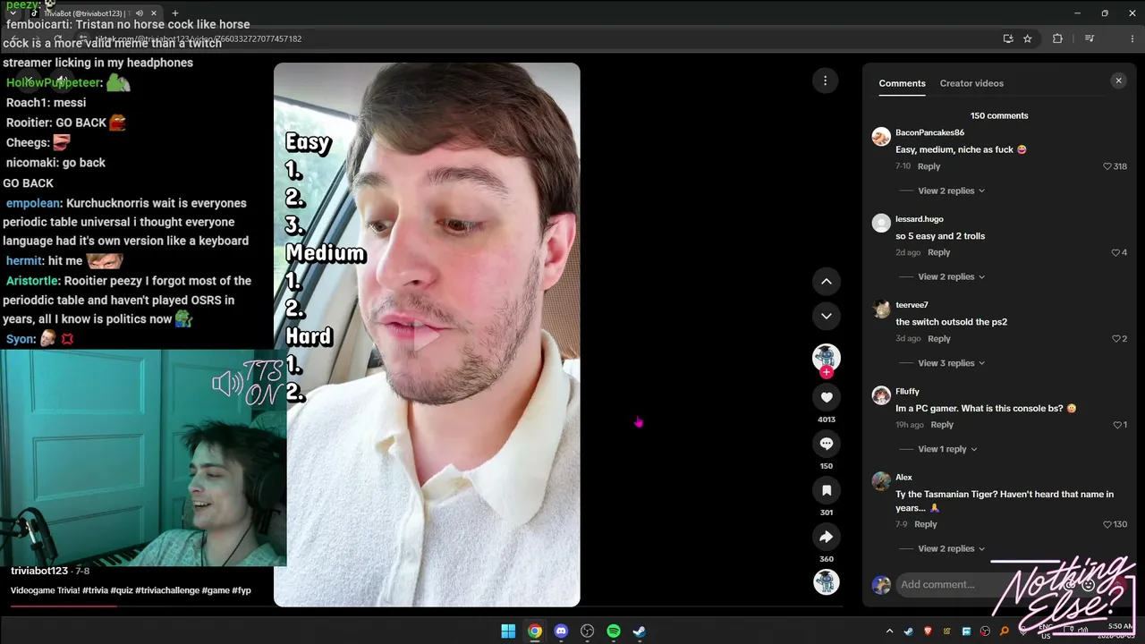
Task: Expand replies under Alex's comment
Action: point(951,548)
